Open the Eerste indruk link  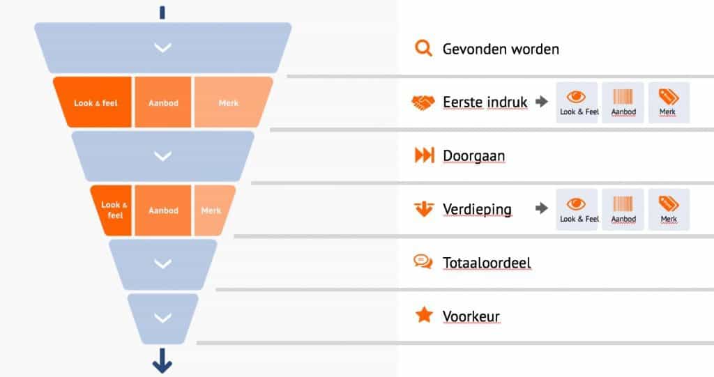pyautogui.click(x=485, y=103)
